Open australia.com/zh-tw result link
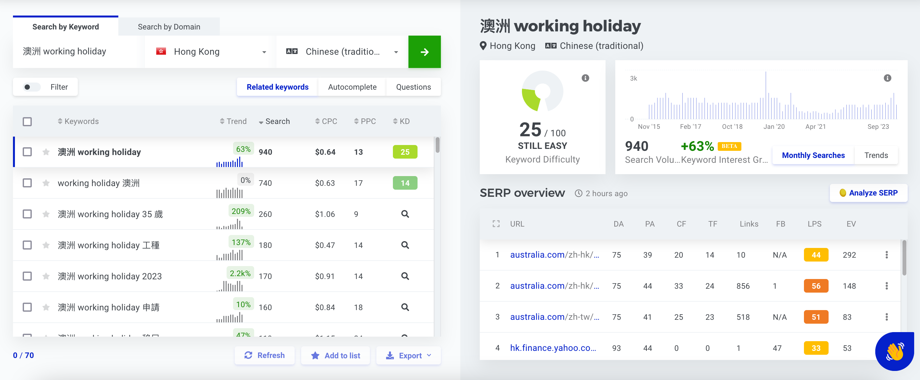Viewport: 920px width, 380px height. (x=555, y=317)
